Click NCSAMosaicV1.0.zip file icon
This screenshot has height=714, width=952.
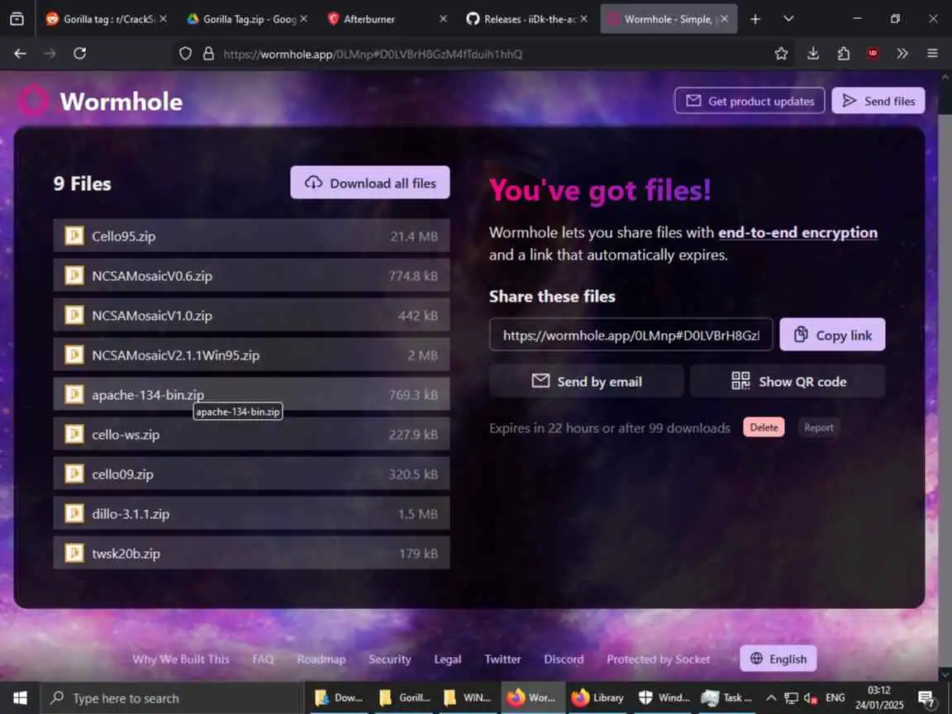[74, 315]
